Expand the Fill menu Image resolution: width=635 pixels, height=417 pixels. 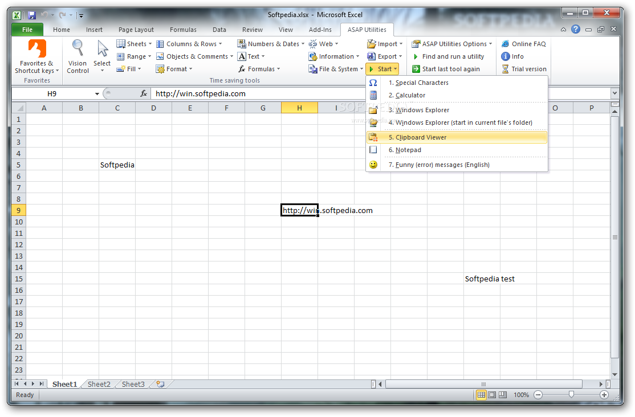[129, 69]
